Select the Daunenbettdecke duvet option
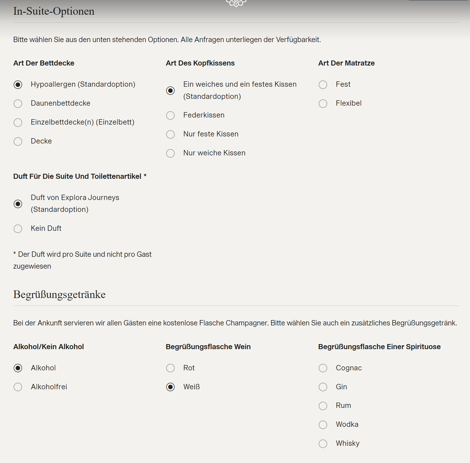The image size is (470, 463). click(x=18, y=104)
